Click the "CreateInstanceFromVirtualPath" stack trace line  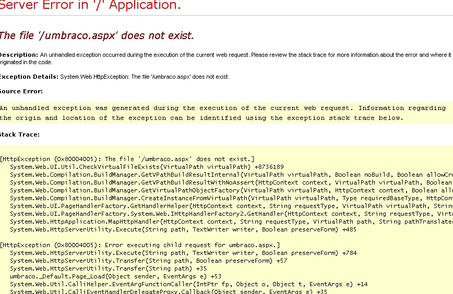(231, 198)
